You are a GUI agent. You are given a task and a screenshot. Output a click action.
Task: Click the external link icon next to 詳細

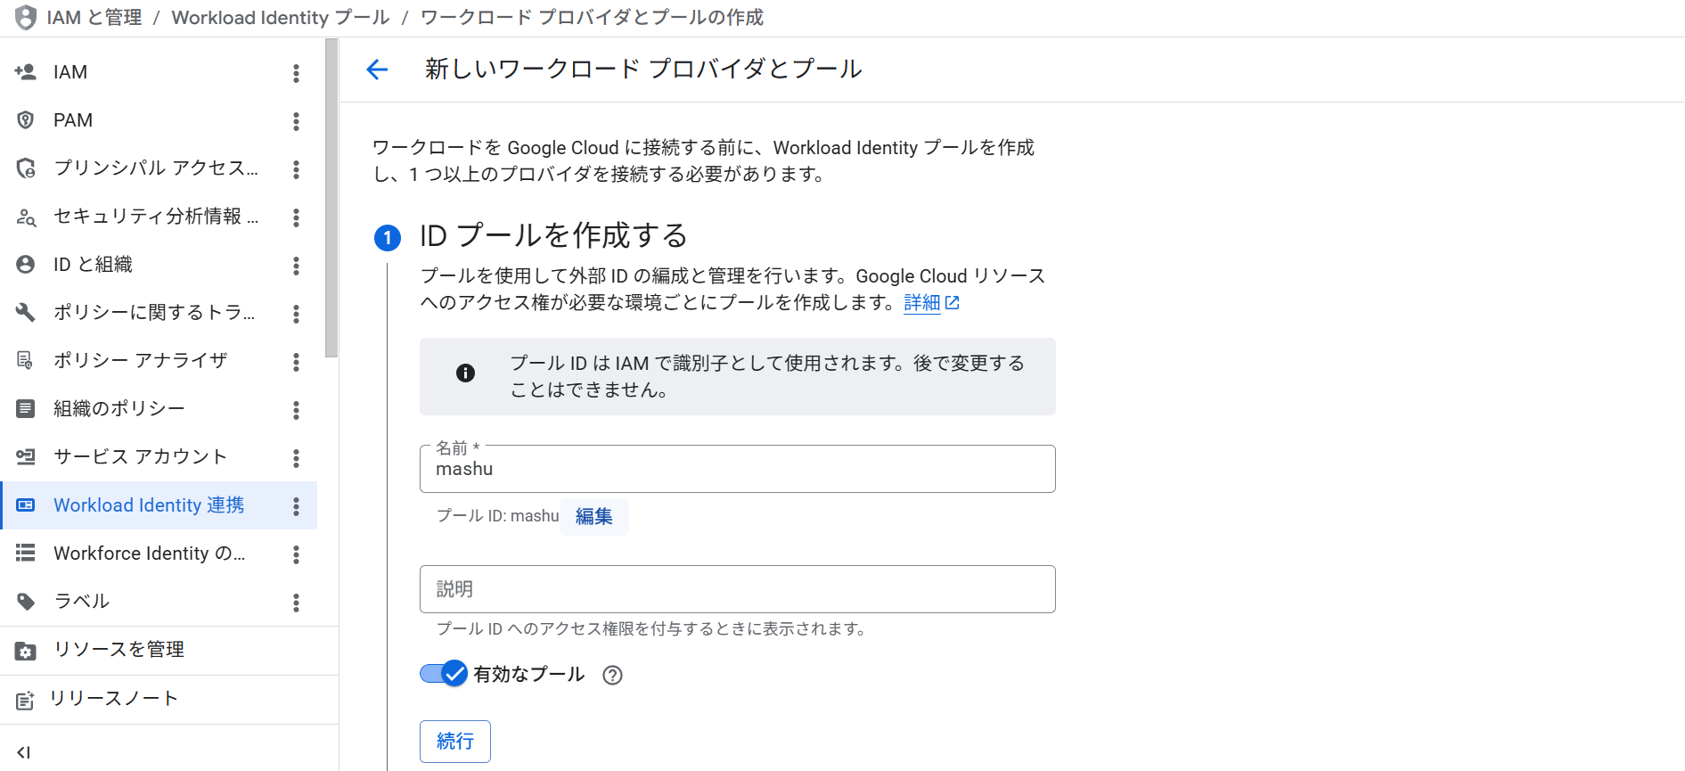(953, 303)
